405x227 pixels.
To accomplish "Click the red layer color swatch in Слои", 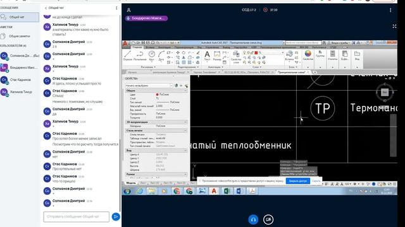I will coord(256,53).
